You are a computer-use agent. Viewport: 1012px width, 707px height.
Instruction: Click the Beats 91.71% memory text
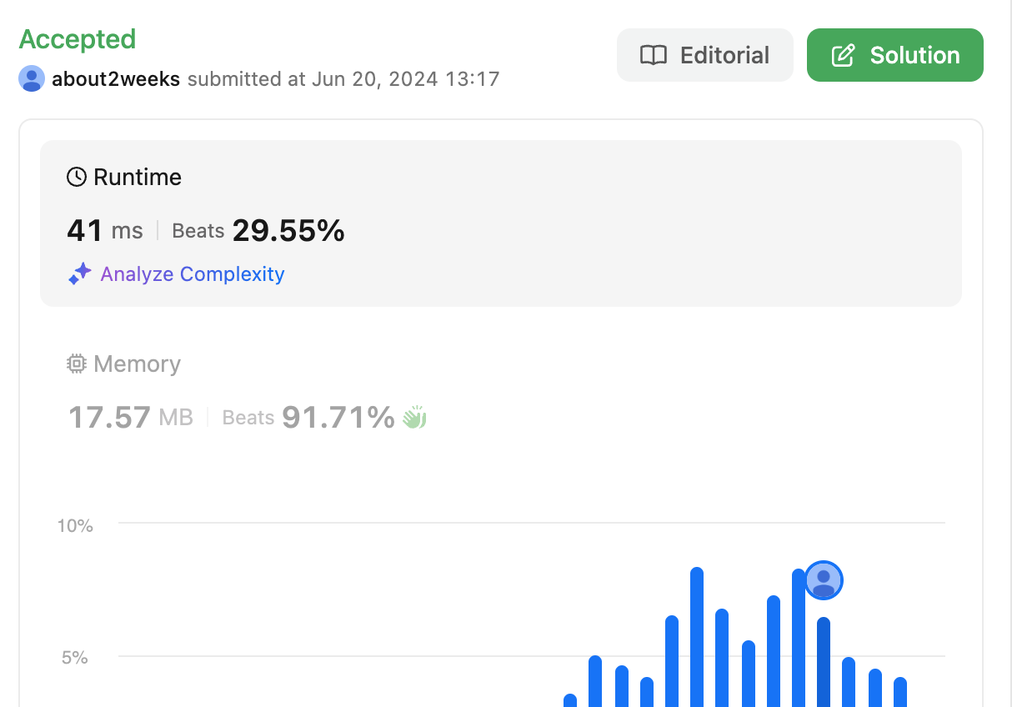tap(308, 417)
